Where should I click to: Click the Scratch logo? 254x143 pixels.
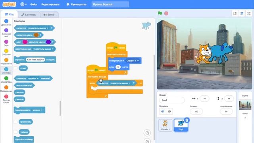pos(9,4)
